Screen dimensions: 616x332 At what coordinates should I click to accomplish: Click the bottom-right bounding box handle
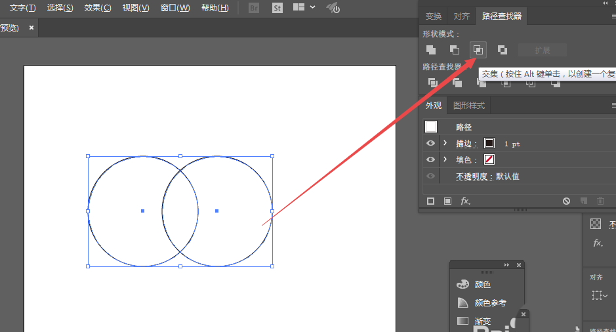[272, 266]
